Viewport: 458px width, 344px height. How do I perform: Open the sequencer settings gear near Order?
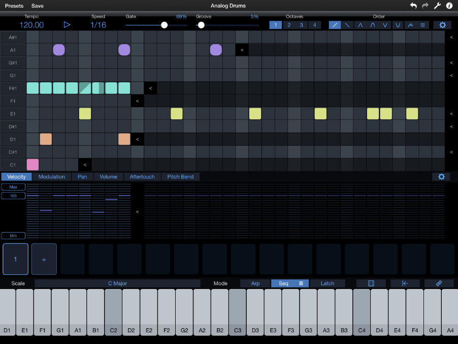441,24
